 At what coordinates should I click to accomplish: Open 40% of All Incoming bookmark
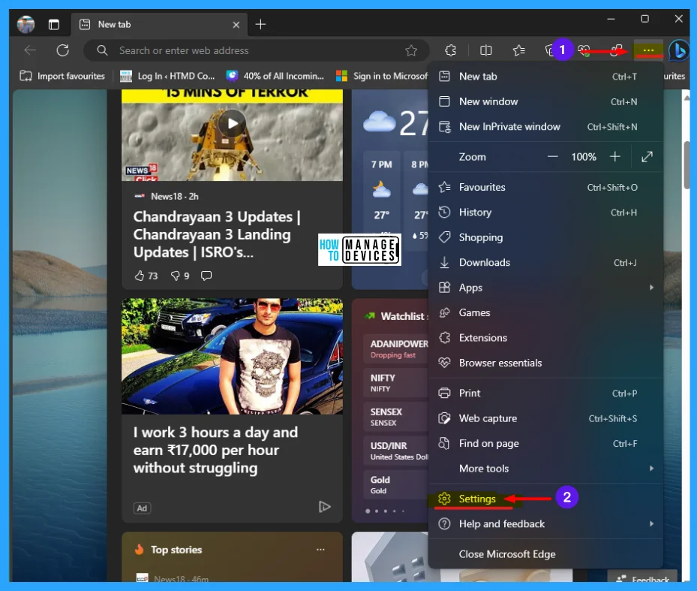275,76
